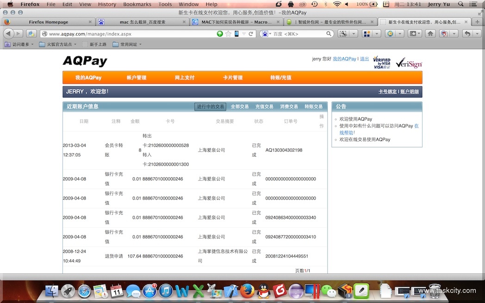Click amount 107.64 in refund row

coord(134,256)
